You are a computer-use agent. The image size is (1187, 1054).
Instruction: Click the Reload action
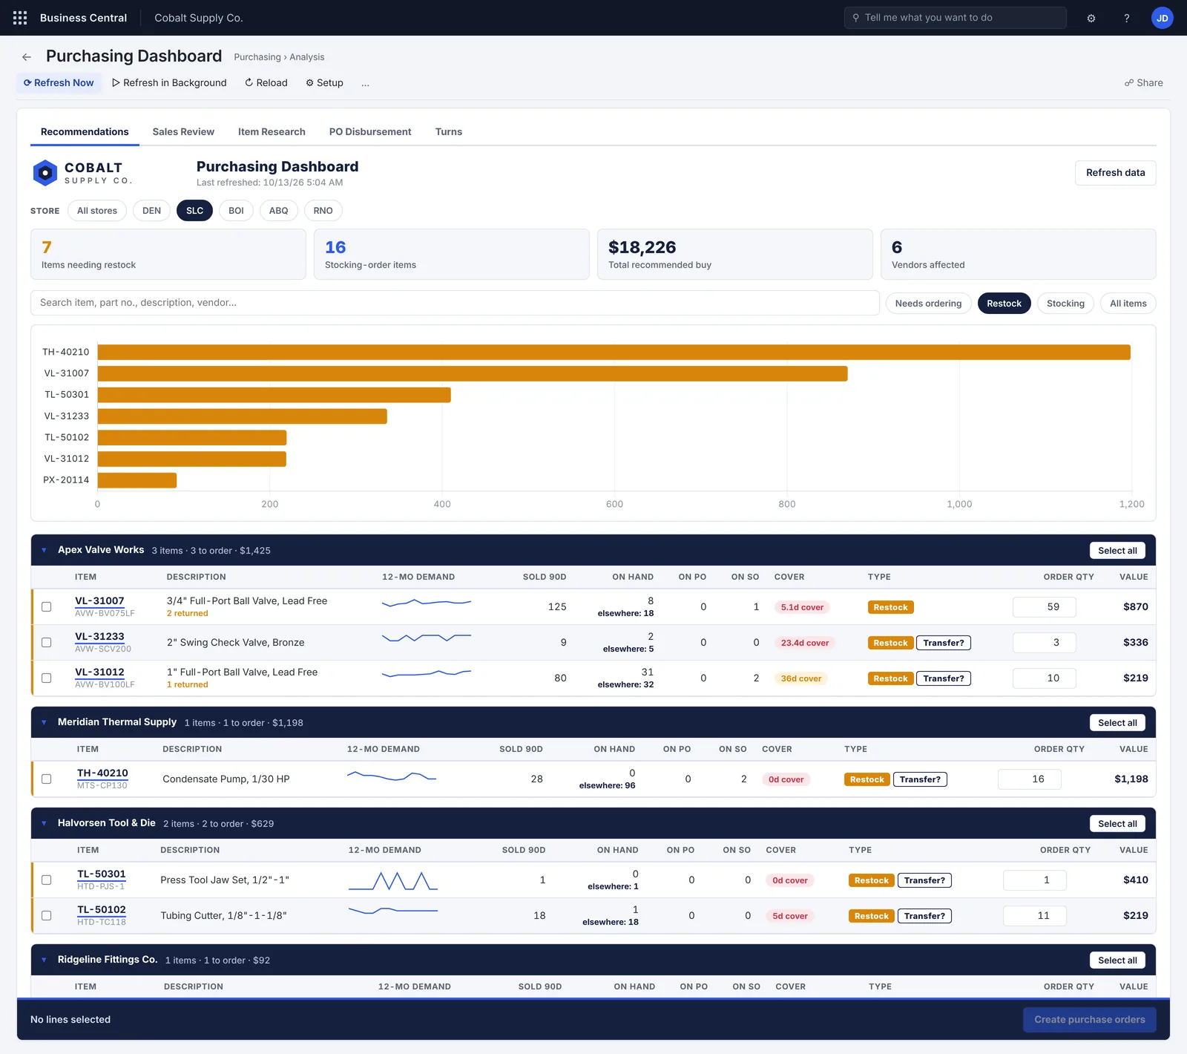pos(266,83)
